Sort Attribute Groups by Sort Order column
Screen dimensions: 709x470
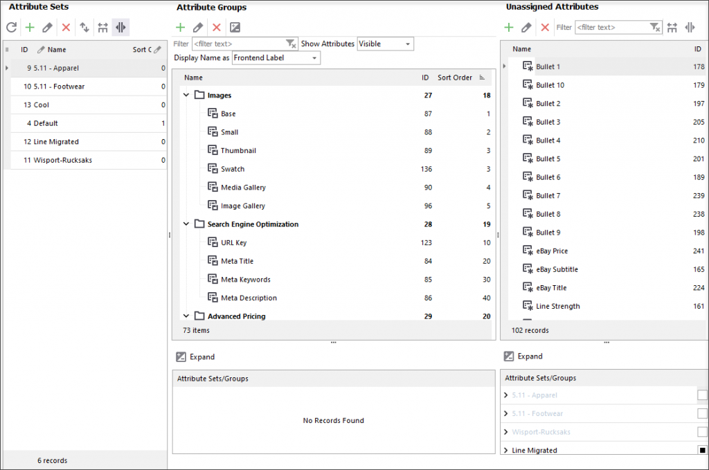tap(455, 78)
